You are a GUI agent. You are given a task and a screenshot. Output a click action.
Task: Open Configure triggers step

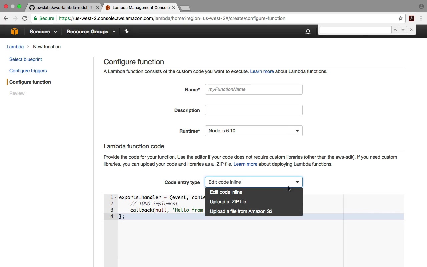click(28, 71)
